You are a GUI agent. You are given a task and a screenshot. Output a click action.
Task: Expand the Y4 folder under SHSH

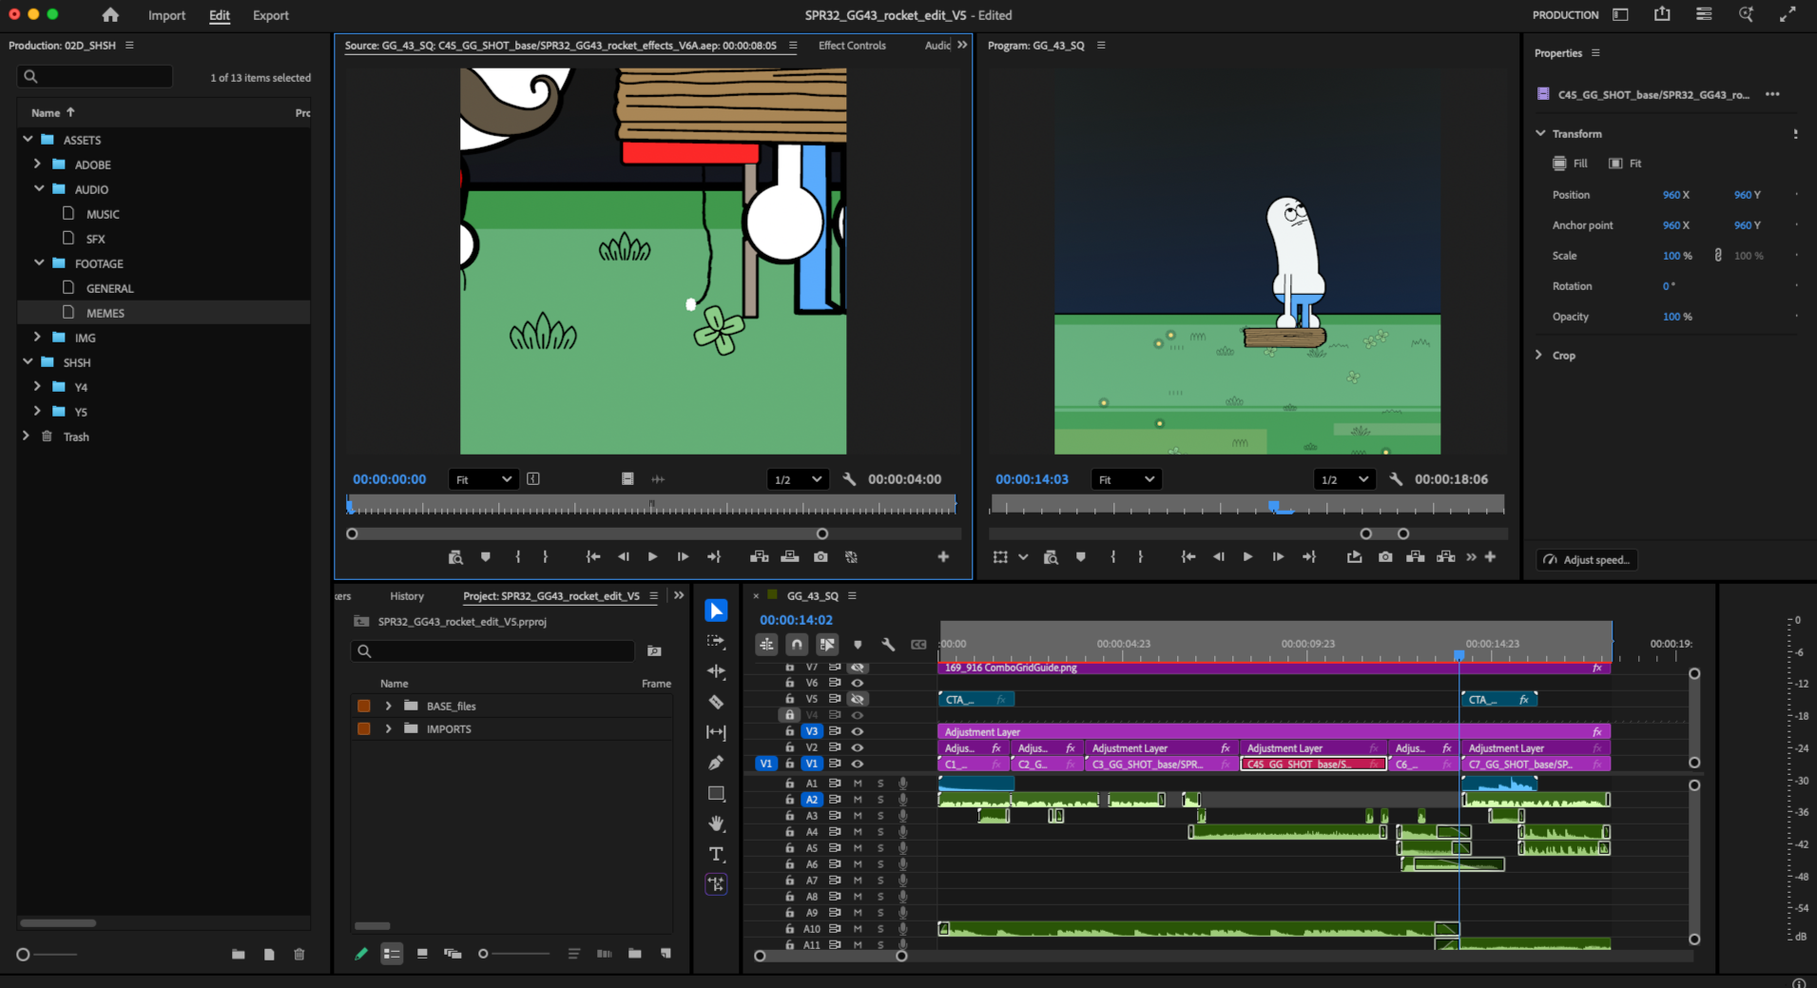click(x=37, y=386)
